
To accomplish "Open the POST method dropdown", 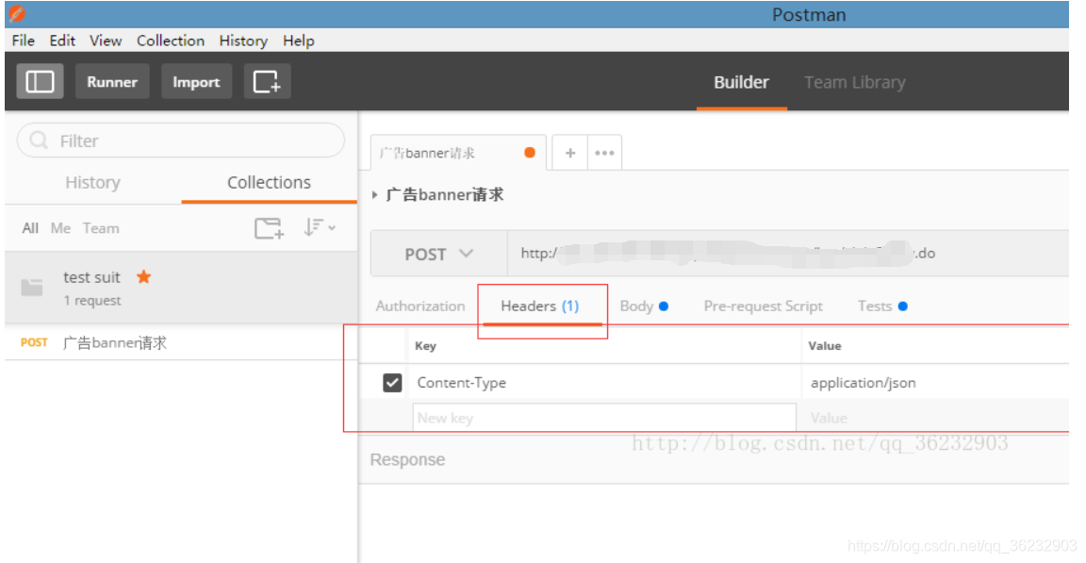I will [x=439, y=254].
